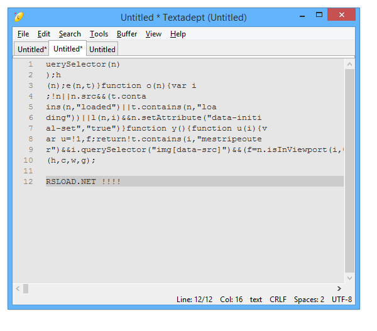Viewport: 377px width, 331px height.
Task: Click the horizontal scrollbar left arrow
Action: 18,288
